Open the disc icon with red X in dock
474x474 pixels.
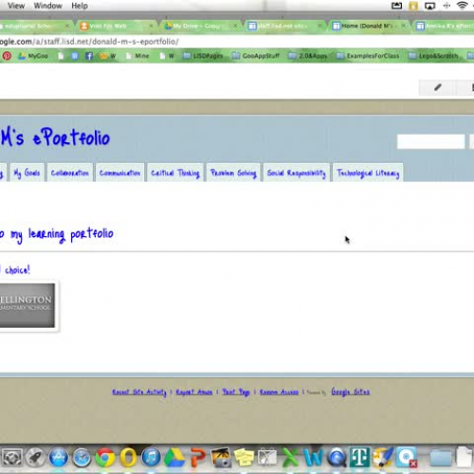tap(407, 457)
